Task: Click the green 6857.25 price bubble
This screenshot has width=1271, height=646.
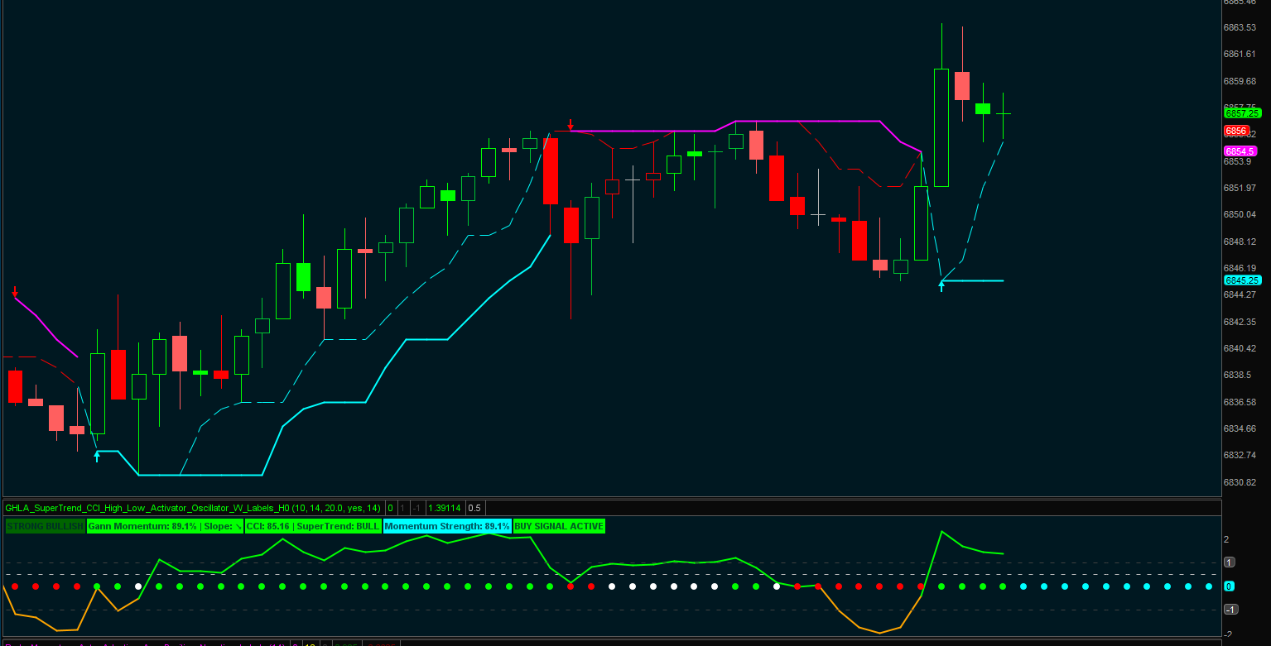Action: pyautogui.click(x=1241, y=113)
